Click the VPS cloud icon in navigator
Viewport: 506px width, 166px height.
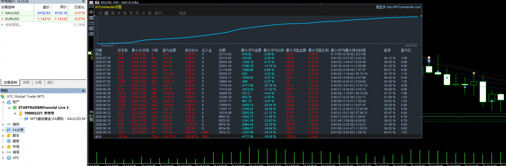[9, 158]
